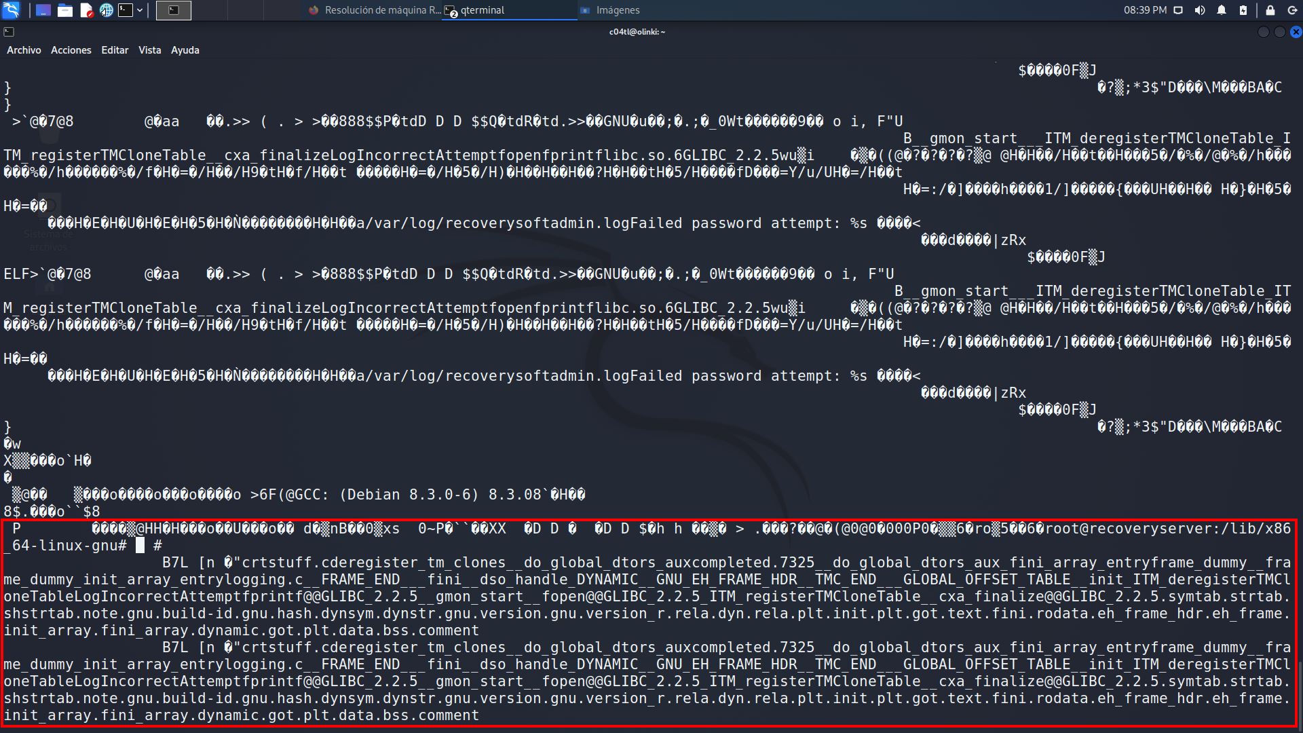1303x733 pixels.
Task: Open the Archivo menu
Action: tap(24, 50)
